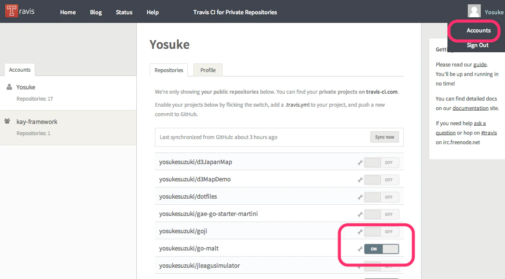This screenshot has width=505, height=279.
Task: Enable the d3JapanMap repository switch
Action: click(x=382, y=163)
